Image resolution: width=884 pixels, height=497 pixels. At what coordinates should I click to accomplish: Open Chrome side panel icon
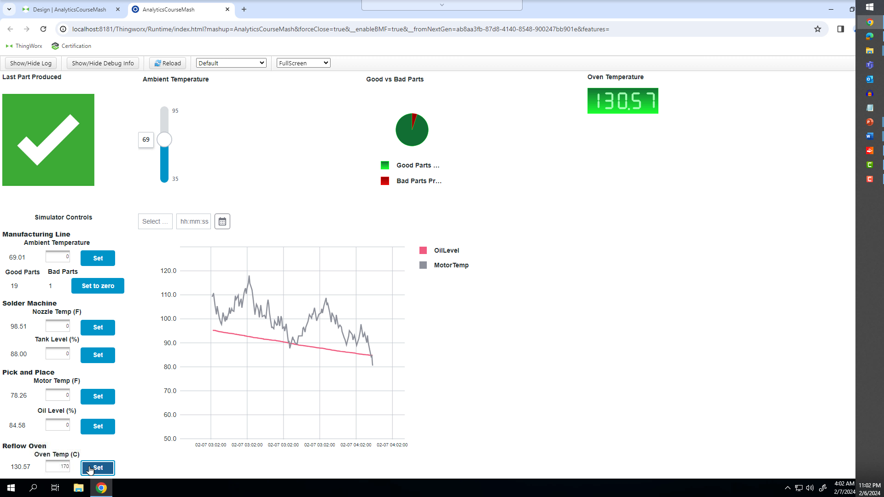[x=840, y=29]
